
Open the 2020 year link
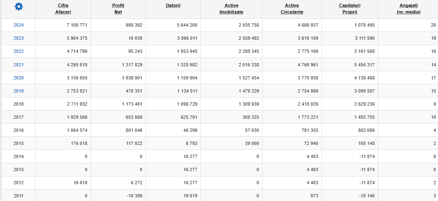point(18,78)
